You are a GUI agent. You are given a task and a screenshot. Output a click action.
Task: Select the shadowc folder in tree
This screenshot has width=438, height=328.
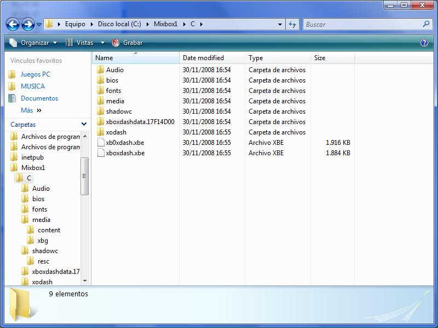click(45, 251)
